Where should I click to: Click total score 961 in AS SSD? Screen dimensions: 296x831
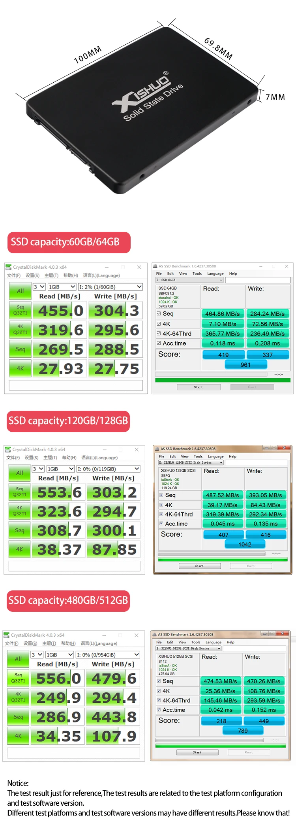[x=245, y=365]
